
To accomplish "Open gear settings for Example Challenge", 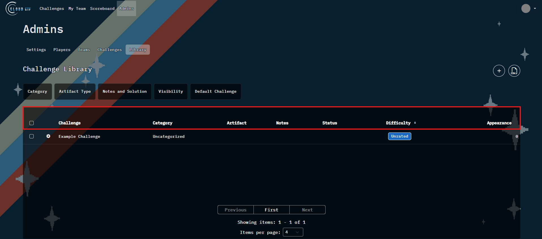I will pyautogui.click(x=48, y=136).
